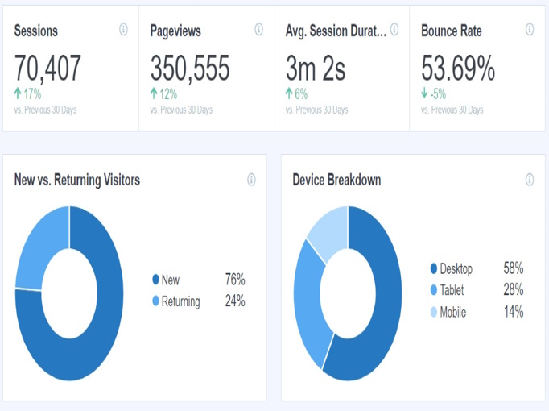
Task: Click the info icon on Pageviews card
Action: (258, 30)
